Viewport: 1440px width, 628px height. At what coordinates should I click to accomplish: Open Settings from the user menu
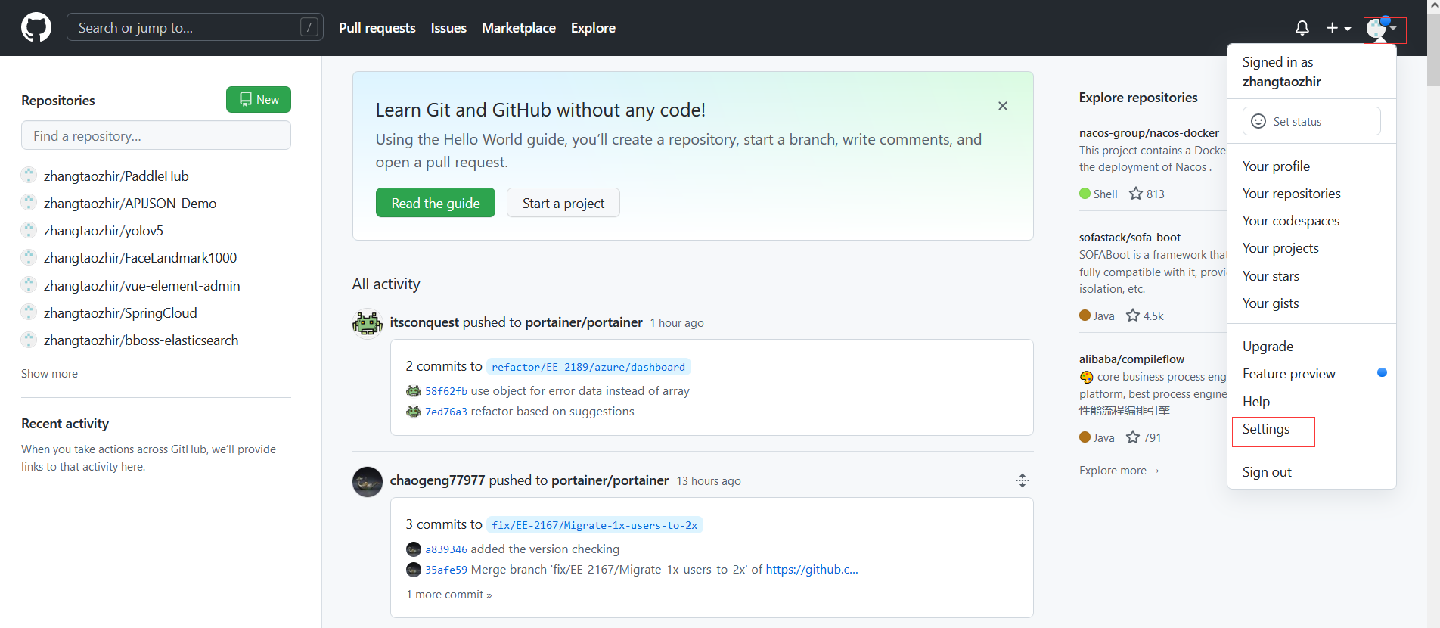tap(1266, 430)
